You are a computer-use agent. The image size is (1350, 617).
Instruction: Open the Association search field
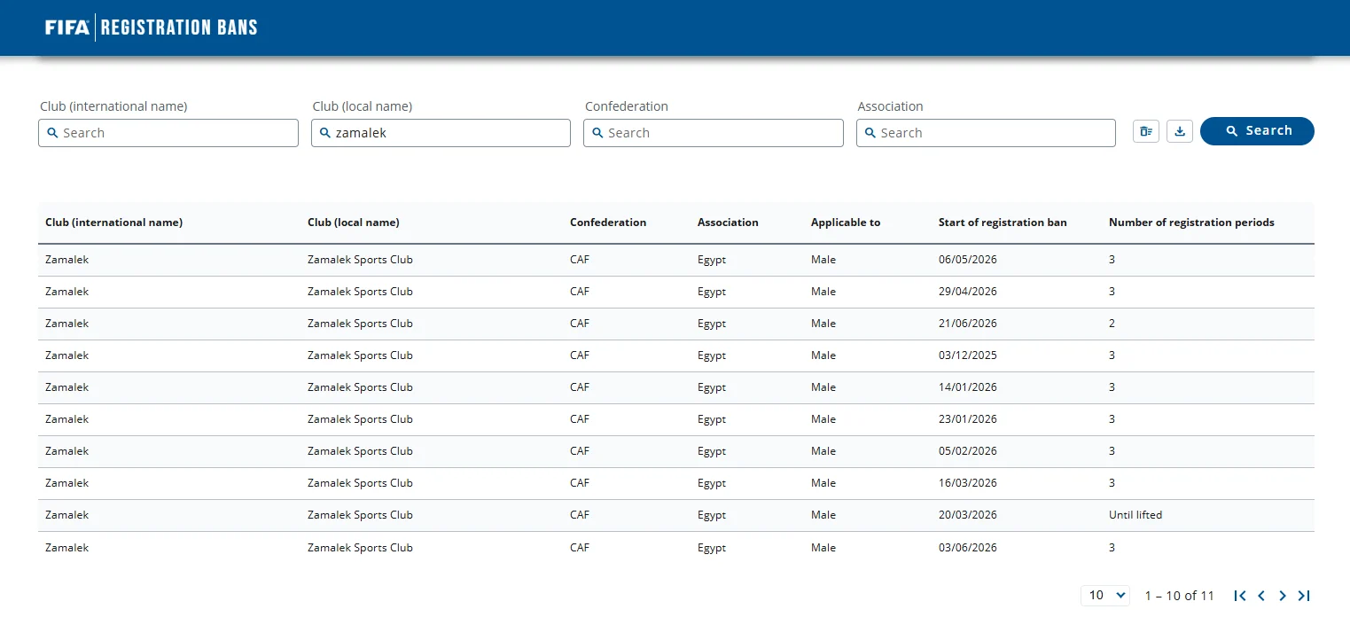(986, 133)
